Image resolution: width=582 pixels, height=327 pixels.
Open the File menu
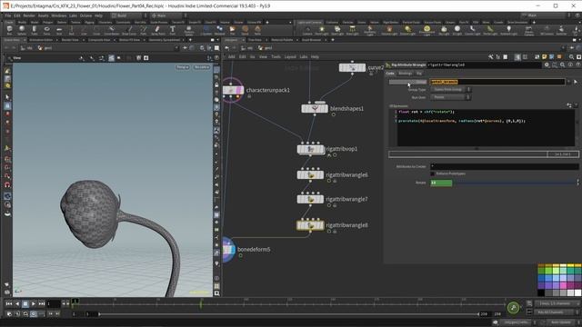coord(8,15)
